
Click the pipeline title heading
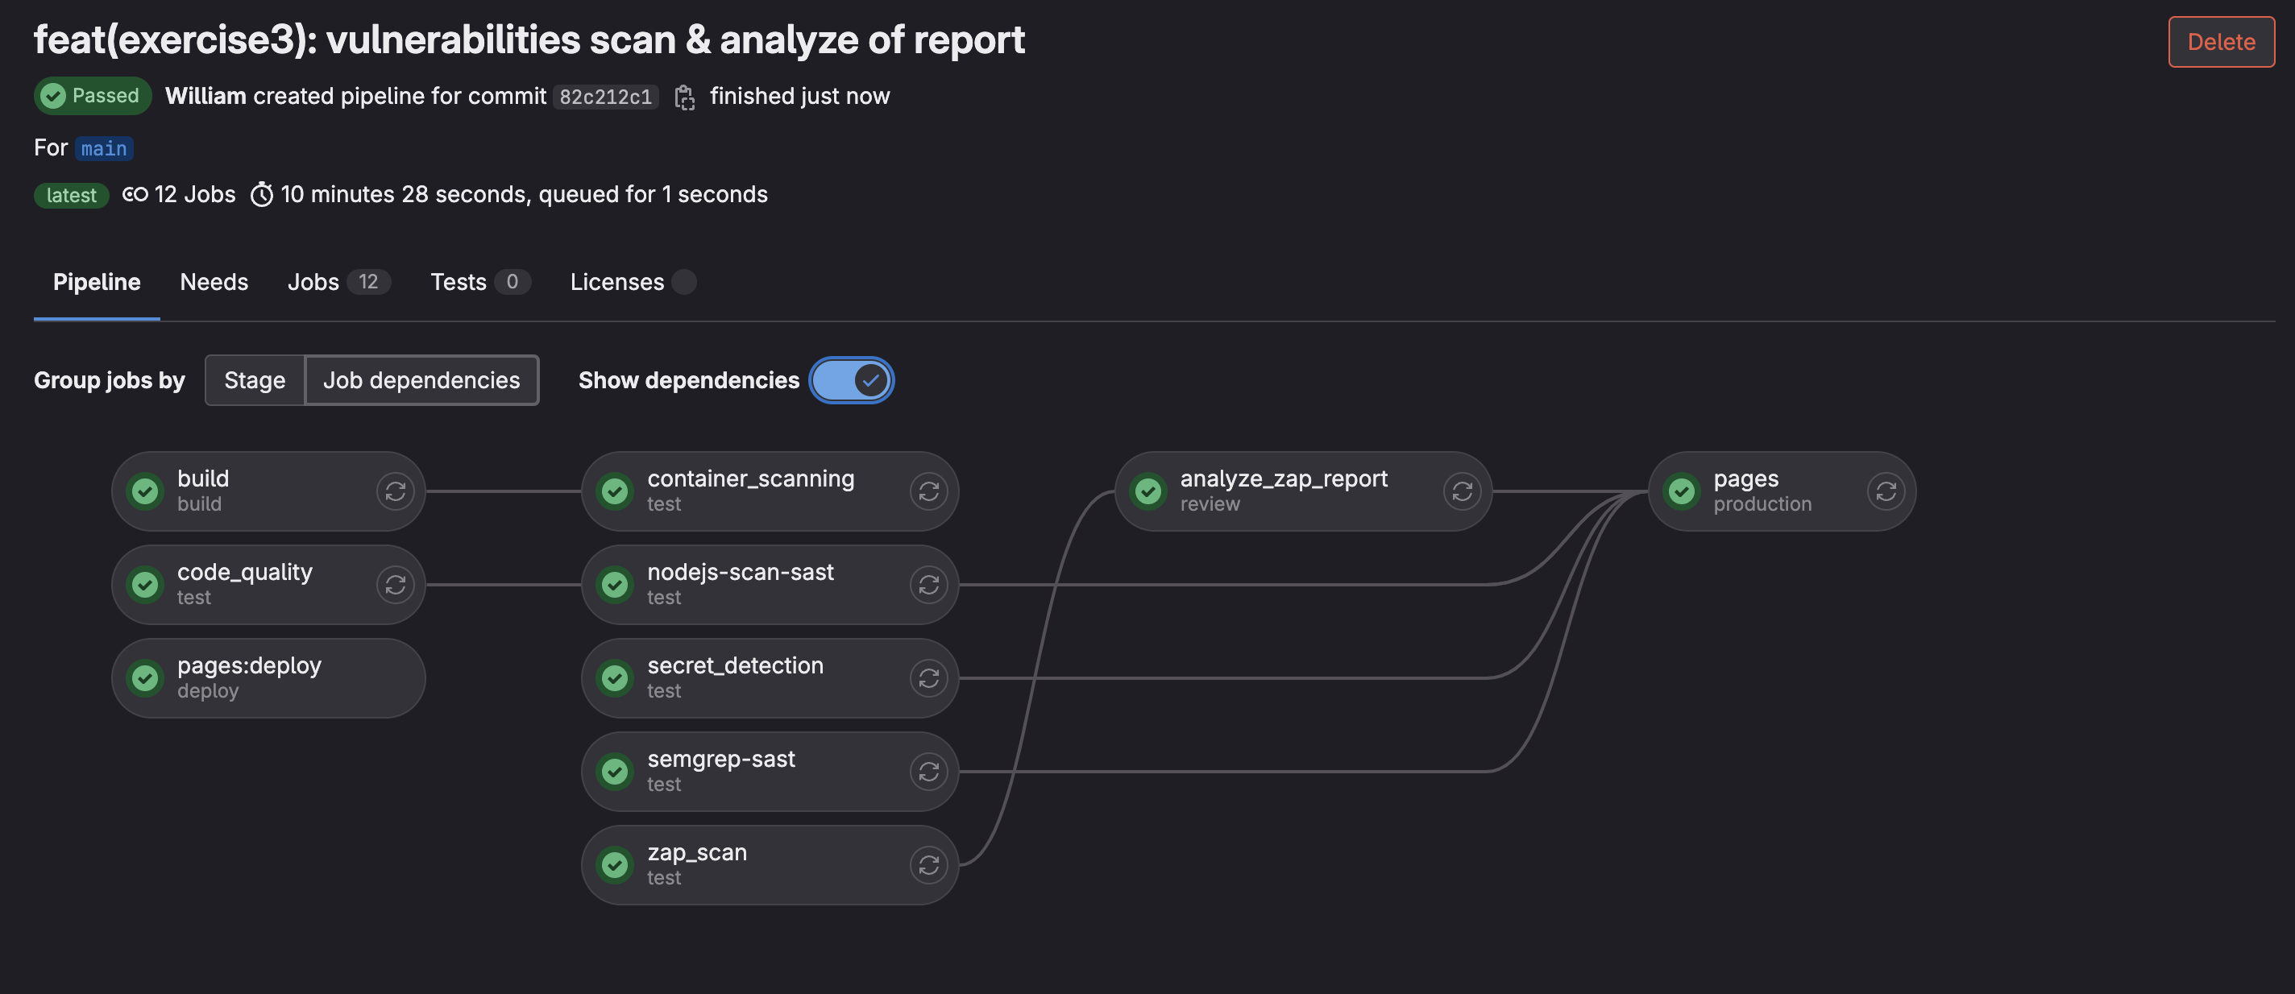click(x=529, y=40)
